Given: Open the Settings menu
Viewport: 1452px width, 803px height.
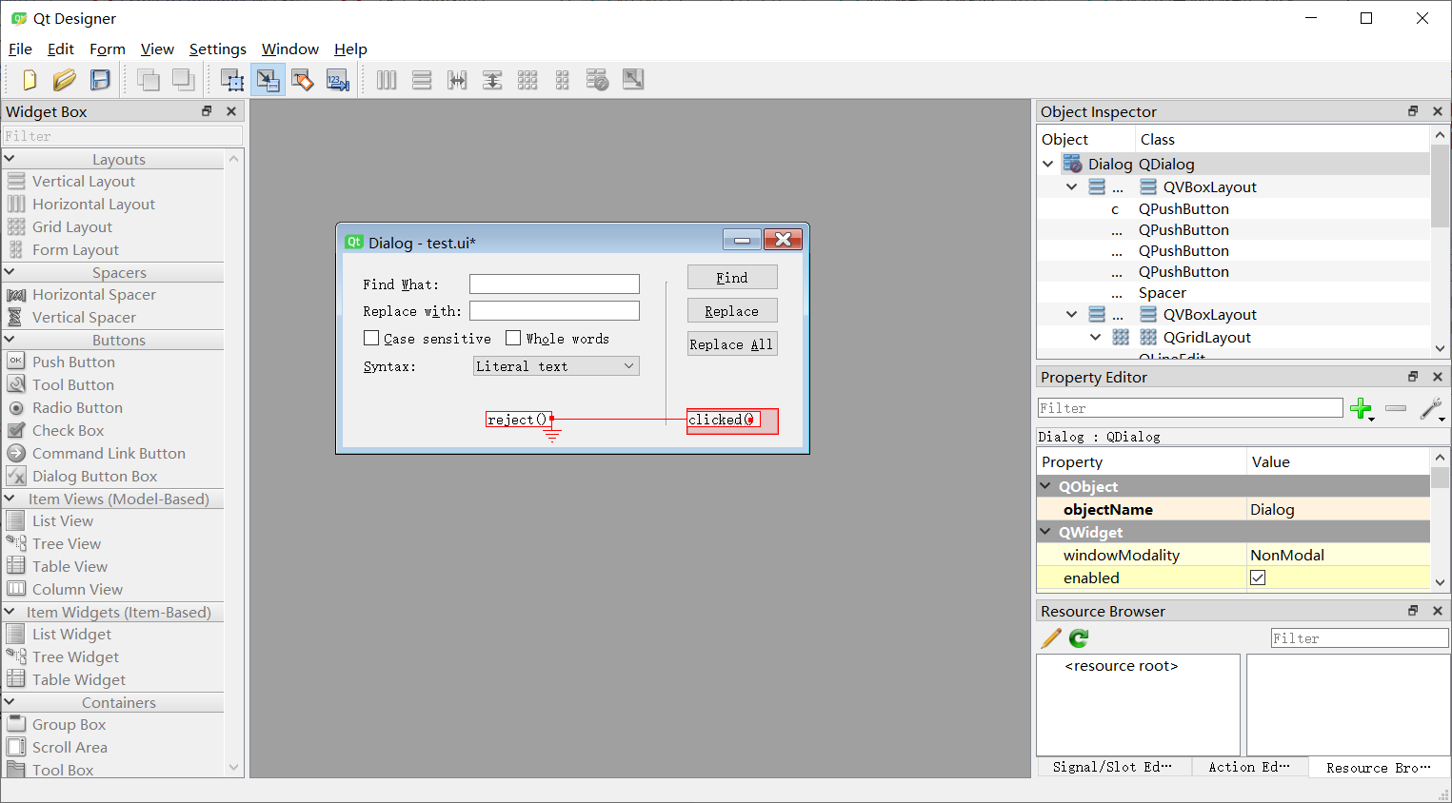Looking at the screenshot, I should click(x=218, y=49).
